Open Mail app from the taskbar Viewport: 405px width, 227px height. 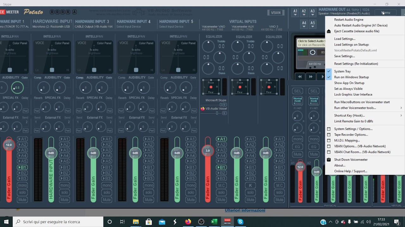coord(162,222)
